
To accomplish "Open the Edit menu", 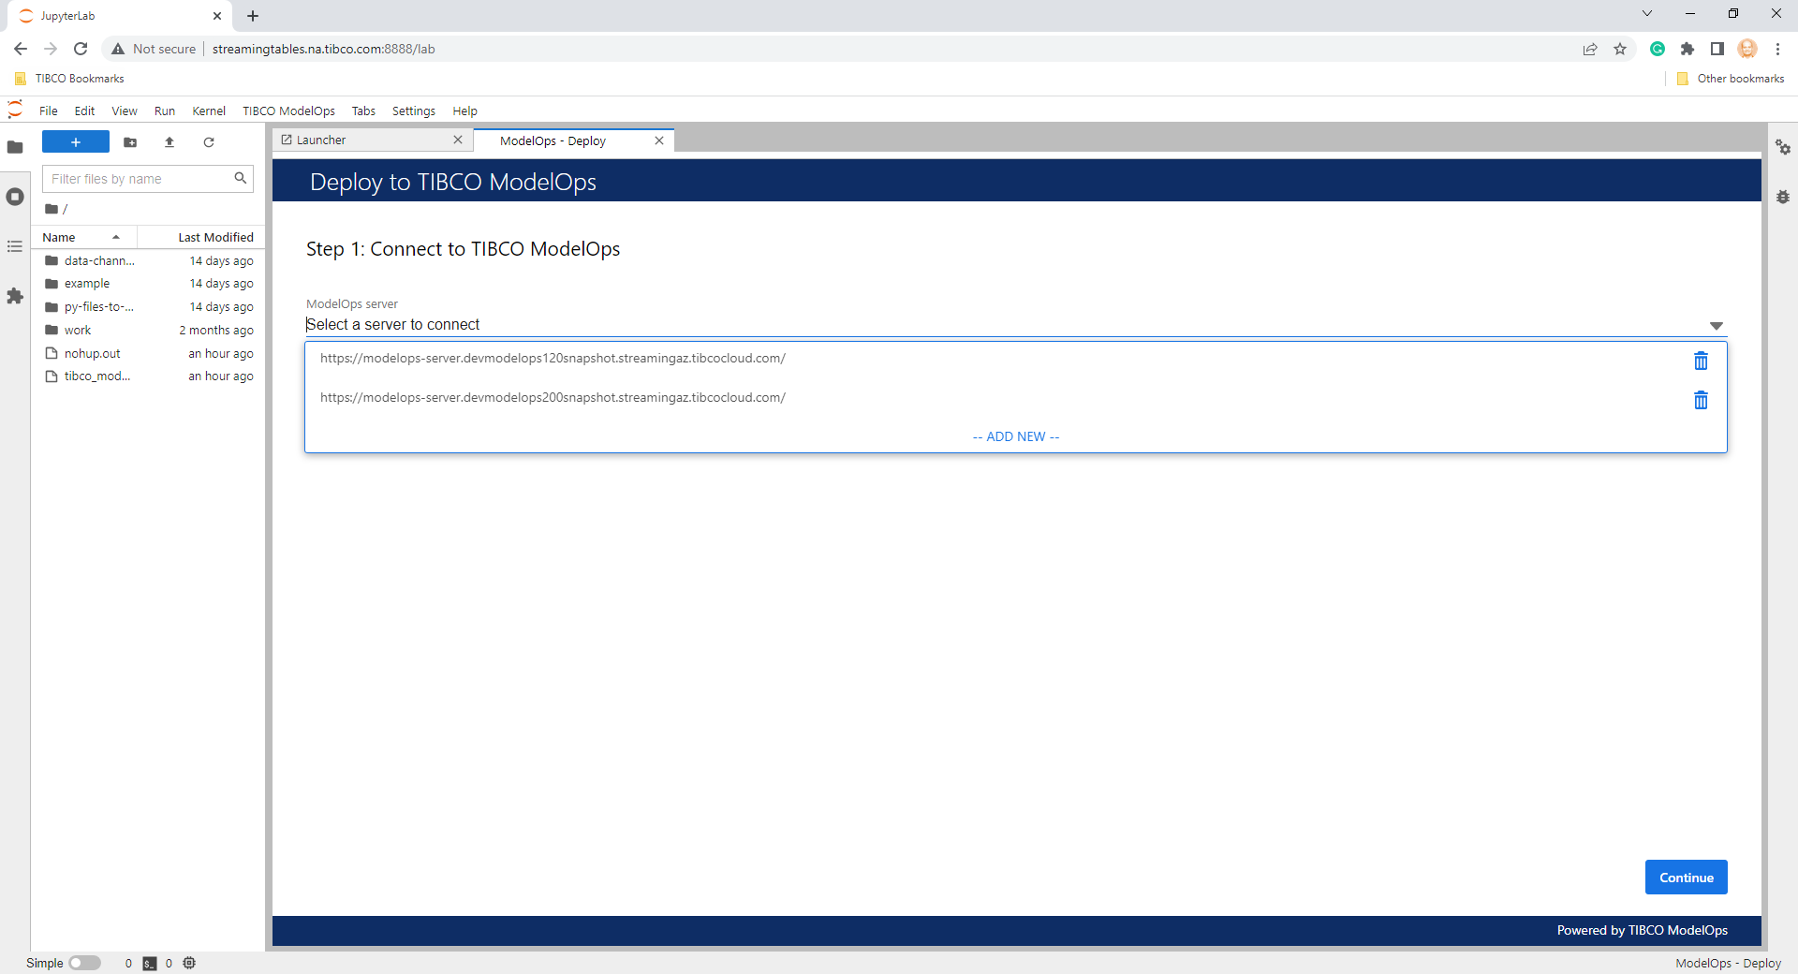I will [x=84, y=111].
